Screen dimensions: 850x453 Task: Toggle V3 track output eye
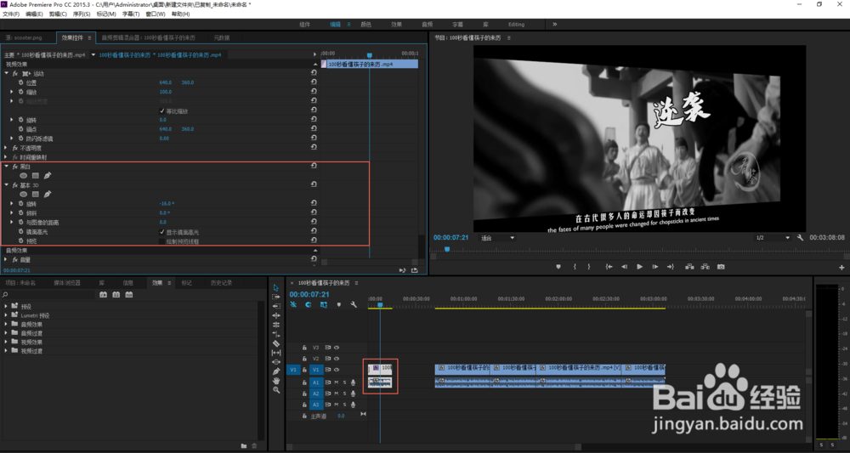[337, 348]
